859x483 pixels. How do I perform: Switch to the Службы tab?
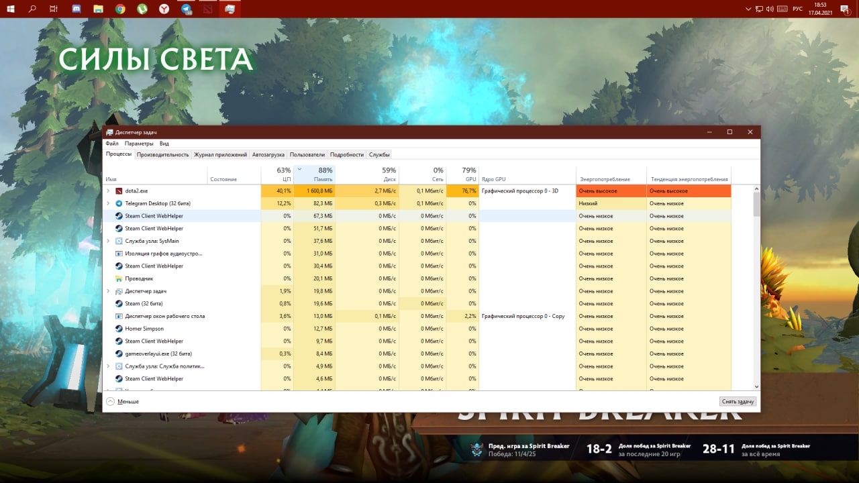click(x=379, y=154)
